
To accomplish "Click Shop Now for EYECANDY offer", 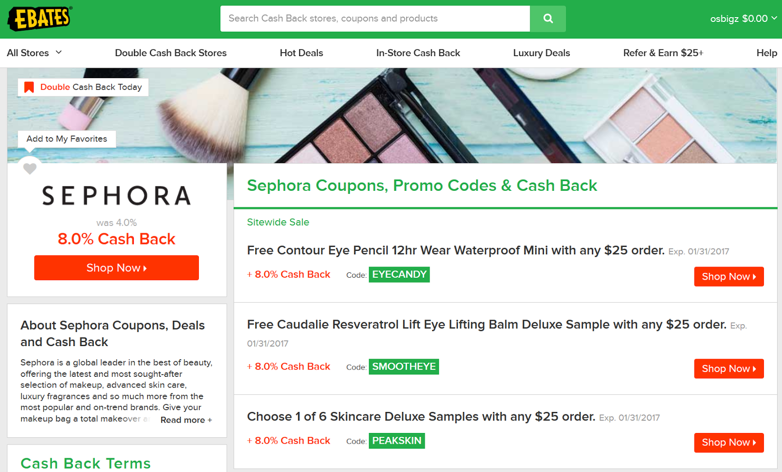I will click(729, 277).
